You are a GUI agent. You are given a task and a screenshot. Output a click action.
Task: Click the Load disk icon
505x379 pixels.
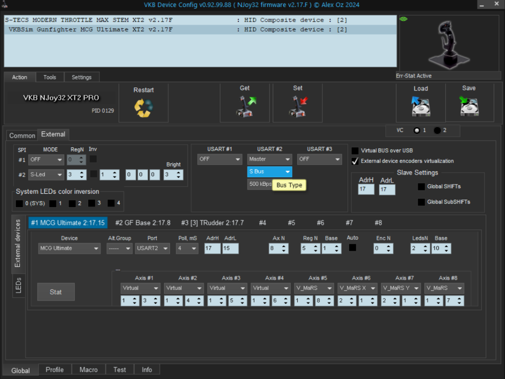pos(420,107)
